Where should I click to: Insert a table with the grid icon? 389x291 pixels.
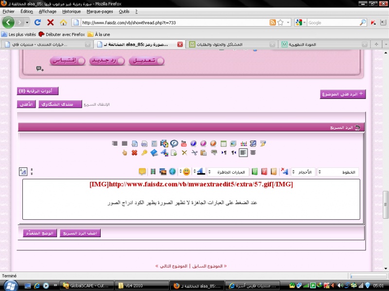(x=224, y=144)
